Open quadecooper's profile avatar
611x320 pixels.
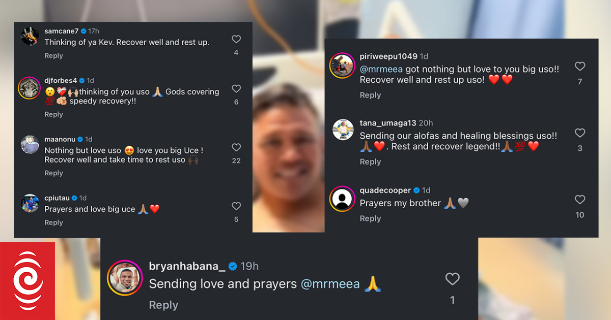(342, 199)
